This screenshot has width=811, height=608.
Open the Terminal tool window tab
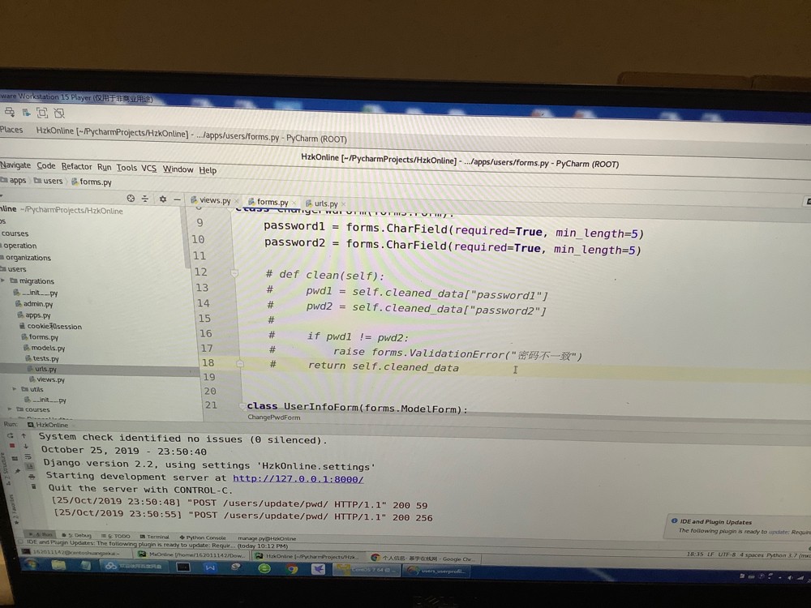point(155,537)
